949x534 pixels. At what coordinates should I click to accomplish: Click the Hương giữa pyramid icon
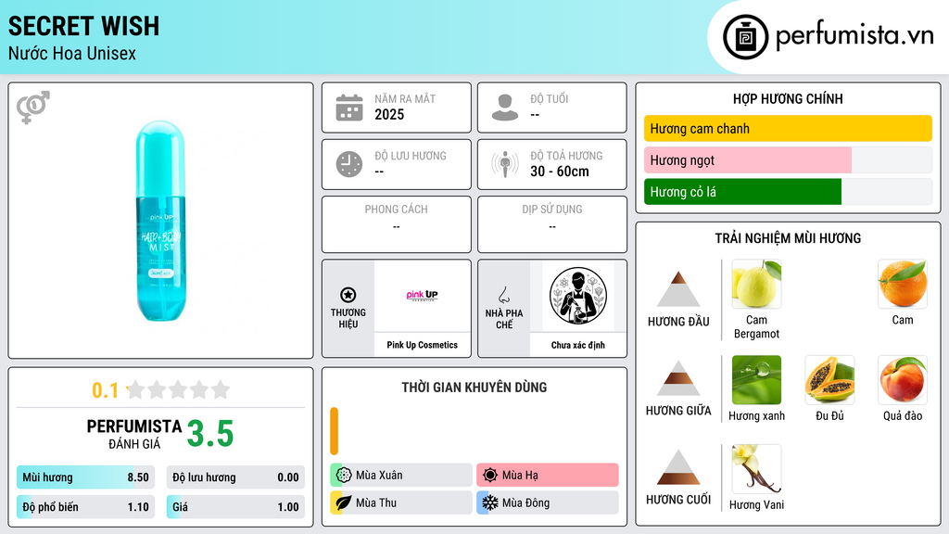(x=677, y=378)
